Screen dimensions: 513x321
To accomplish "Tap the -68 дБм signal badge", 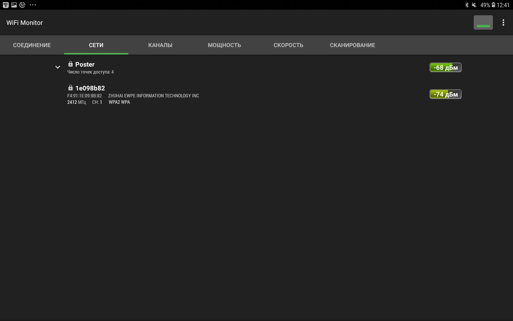I will click(x=445, y=67).
